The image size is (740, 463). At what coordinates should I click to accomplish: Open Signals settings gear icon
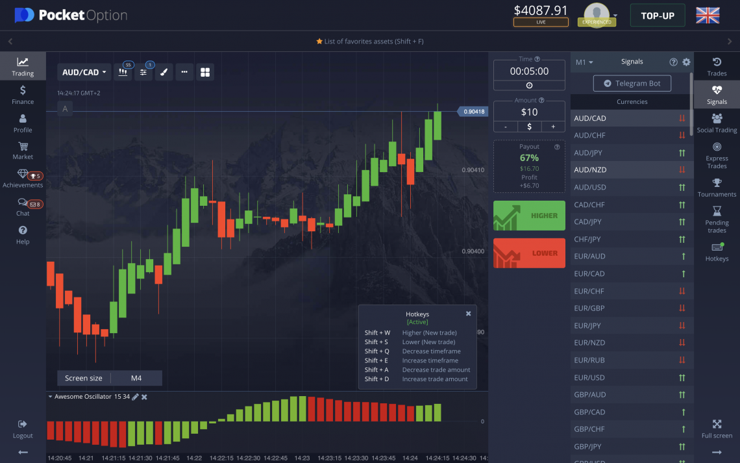click(x=686, y=62)
